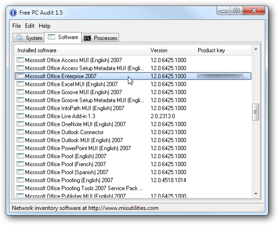Switch to the System tab
Image resolution: width=278 pixels, height=225 pixels.
point(28,38)
